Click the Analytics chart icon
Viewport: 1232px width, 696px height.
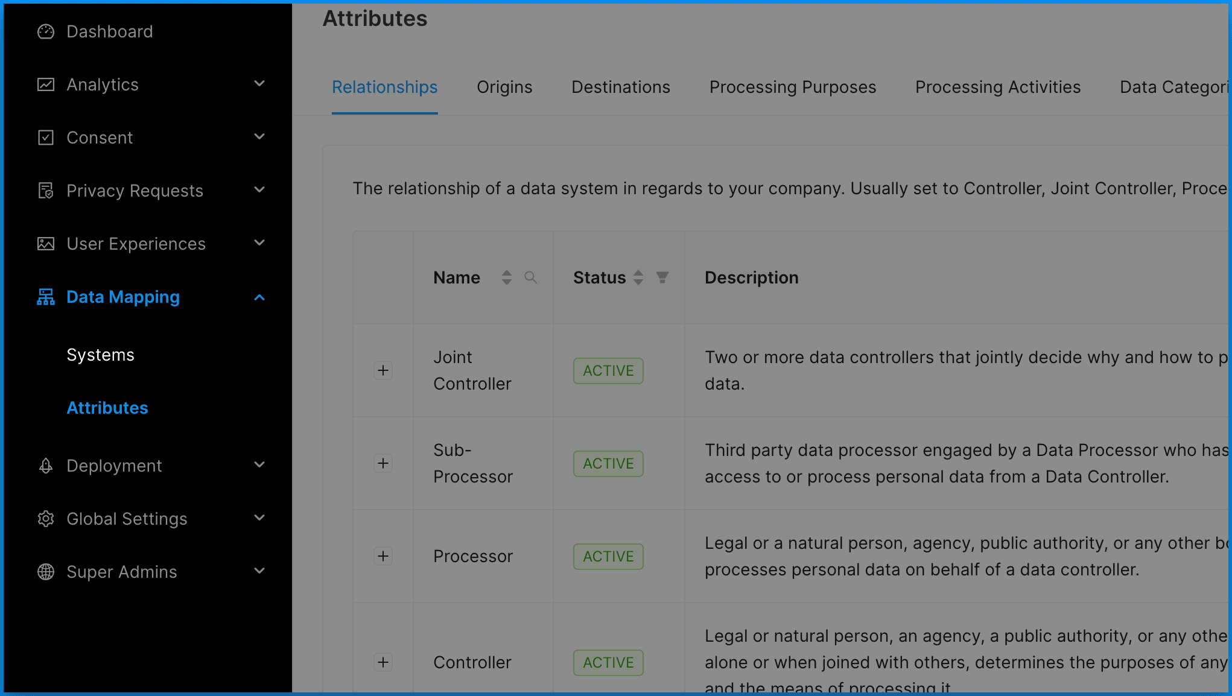tap(46, 84)
